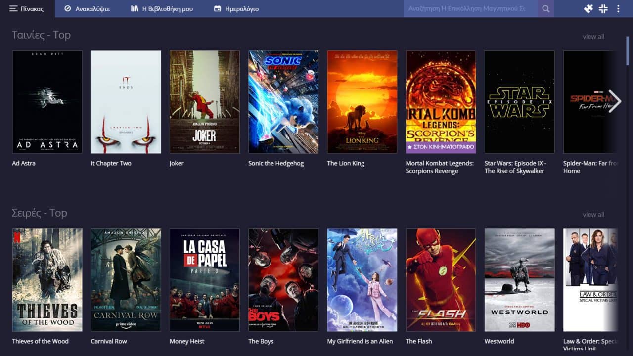Open the Thieves of the Wood poster
The image size is (633, 356).
coord(47,280)
